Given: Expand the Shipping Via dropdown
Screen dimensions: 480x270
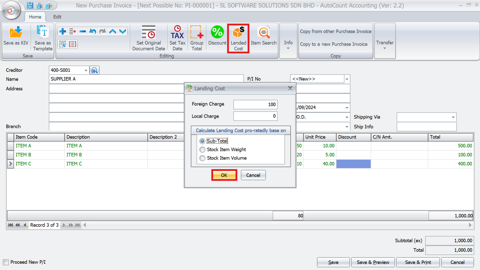Looking at the screenshot, I should pos(453,117).
